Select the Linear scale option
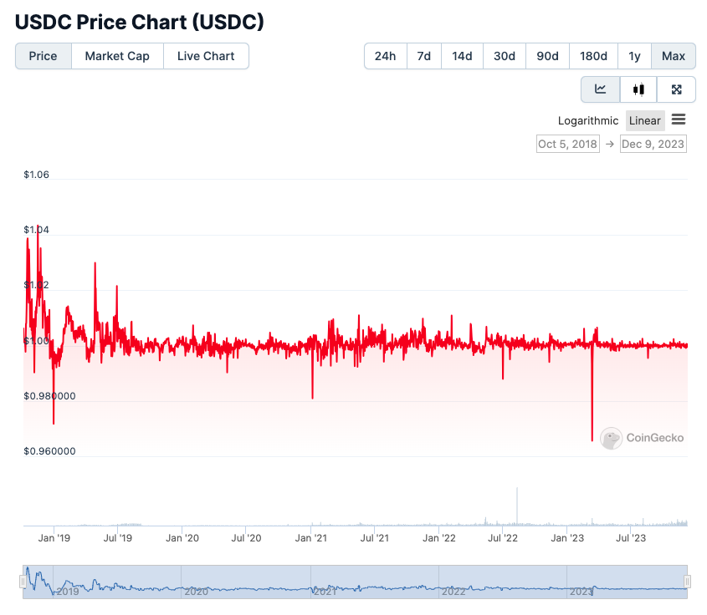 [644, 120]
